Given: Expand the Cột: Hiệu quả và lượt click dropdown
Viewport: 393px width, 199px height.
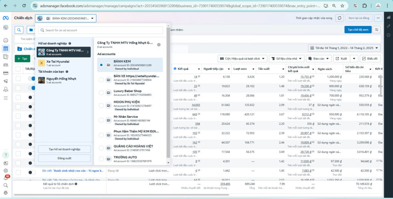Looking at the screenshot, I should tap(243, 59).
